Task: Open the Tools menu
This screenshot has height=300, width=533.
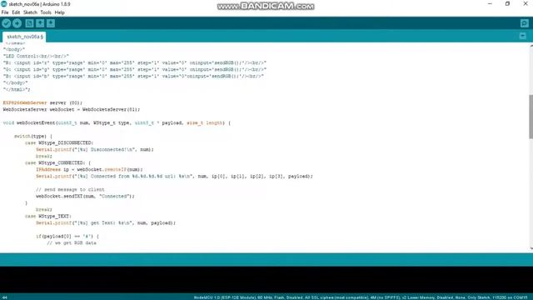Action: [46, 12]
